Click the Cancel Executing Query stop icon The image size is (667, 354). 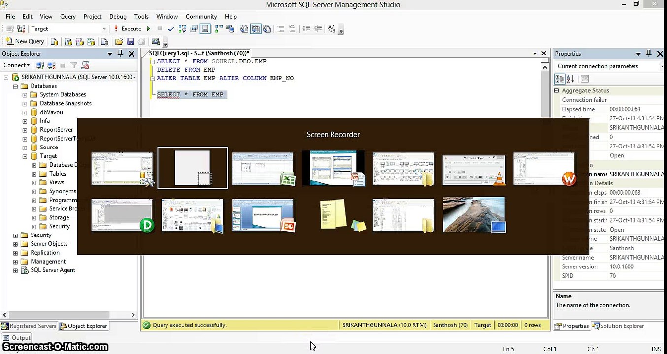(160, 29)
